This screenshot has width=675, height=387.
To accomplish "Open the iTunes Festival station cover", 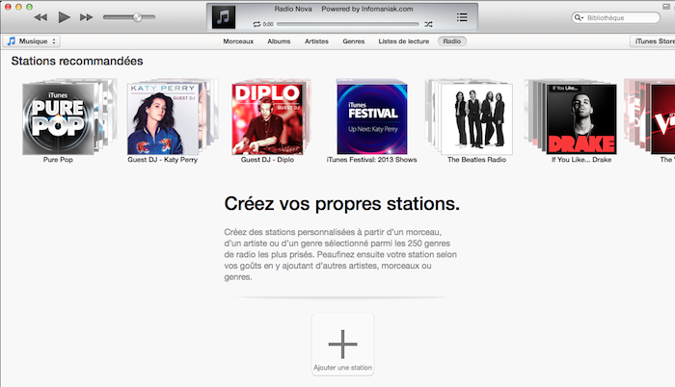I will [372, 119].
